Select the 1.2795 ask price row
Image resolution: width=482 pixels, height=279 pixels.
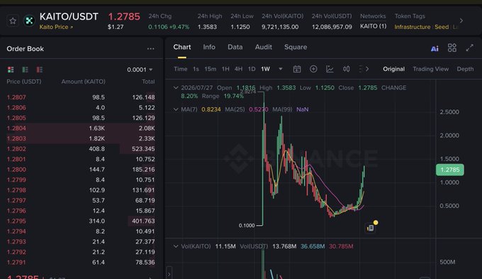click(x=81, y=221)
